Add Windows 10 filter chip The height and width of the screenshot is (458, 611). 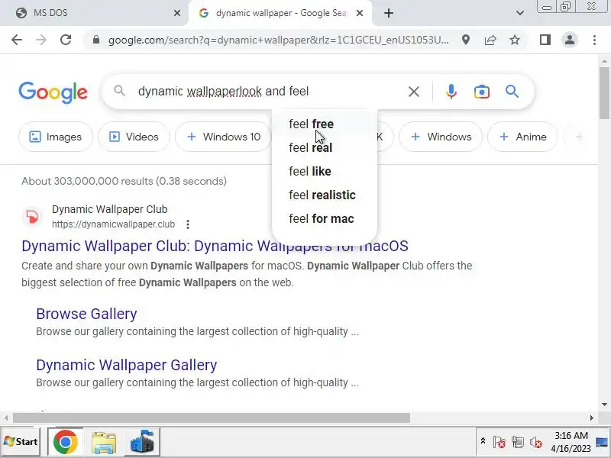[224, 137]
